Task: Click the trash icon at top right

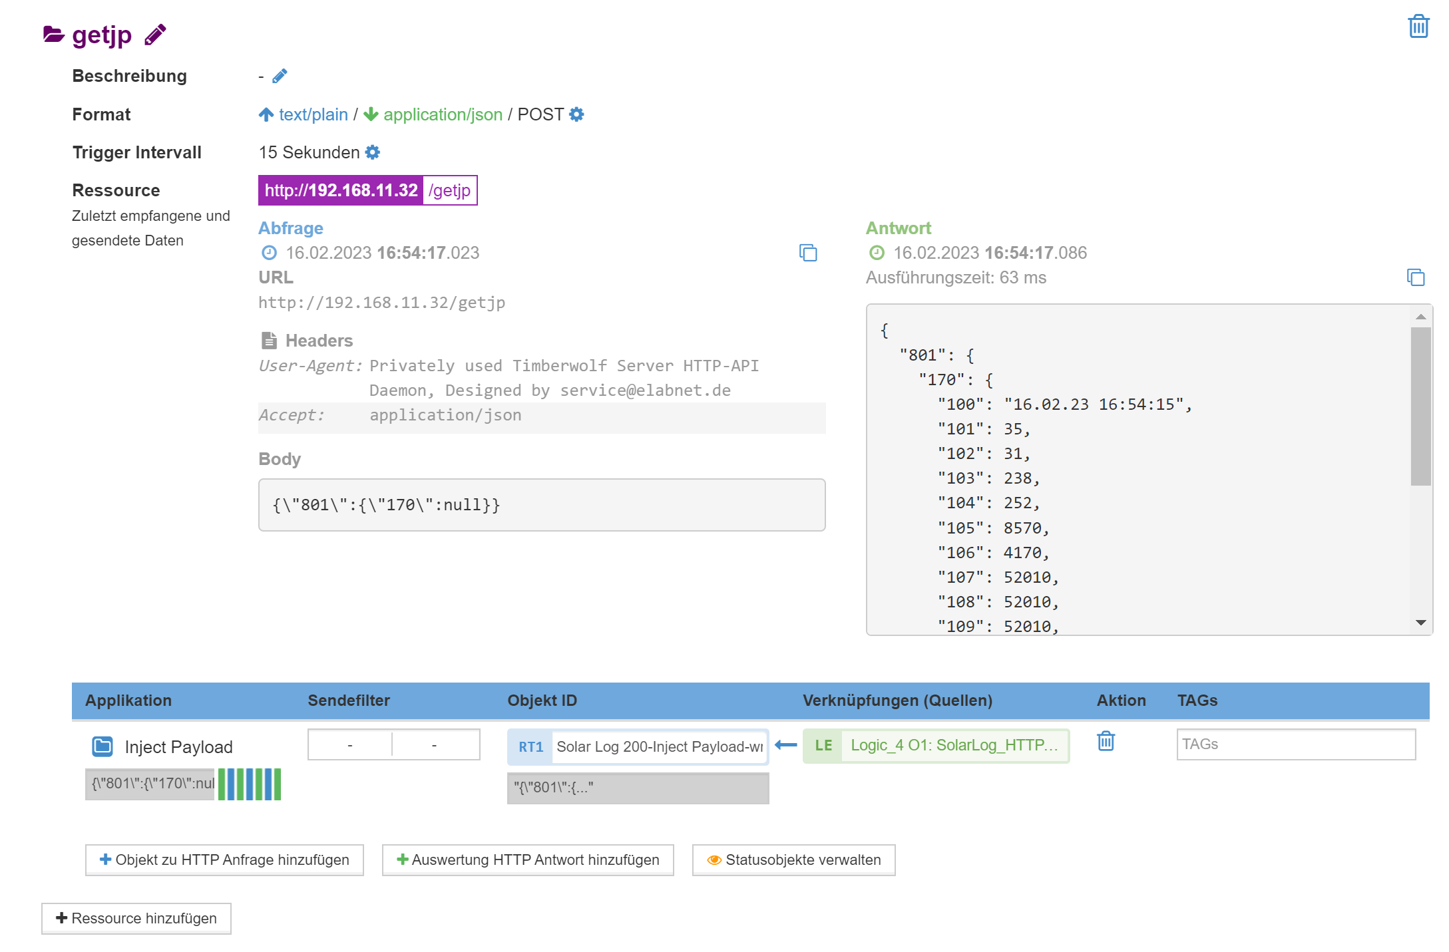Action: coord(1418,27)
